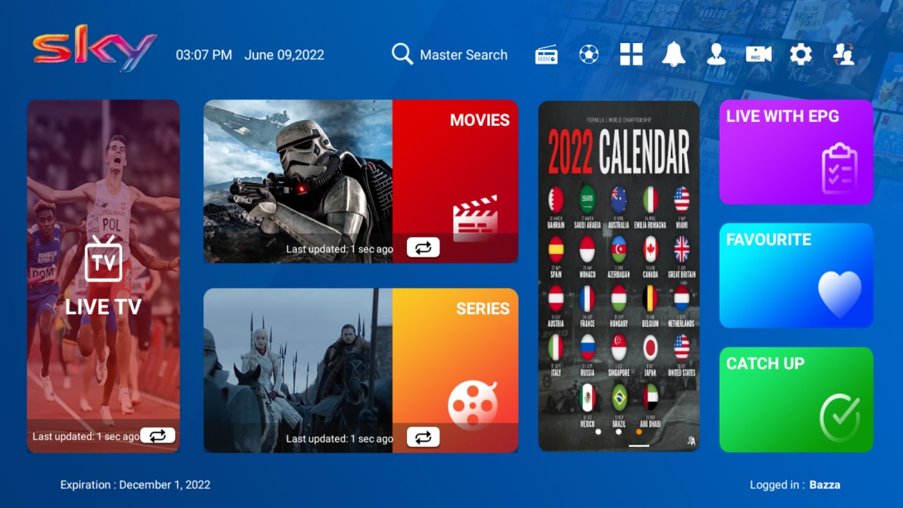Select first white banner pagination dot
The image size is (903, 508).
coord(598,431)
